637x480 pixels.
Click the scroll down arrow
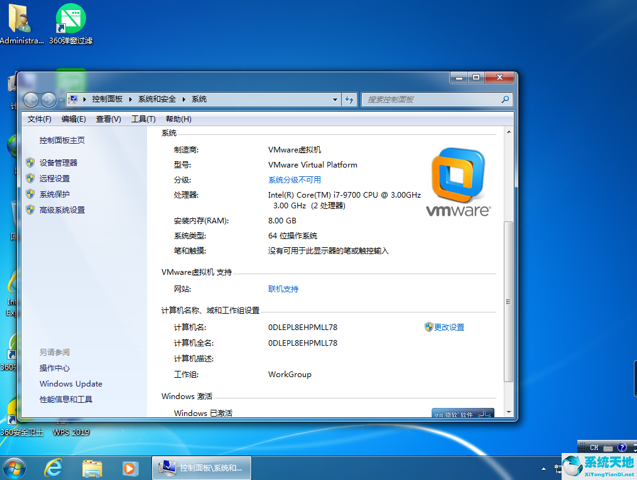tap(508, 412)
